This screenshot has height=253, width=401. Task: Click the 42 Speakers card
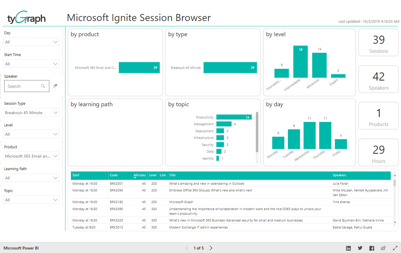click(x=379, y=79)
